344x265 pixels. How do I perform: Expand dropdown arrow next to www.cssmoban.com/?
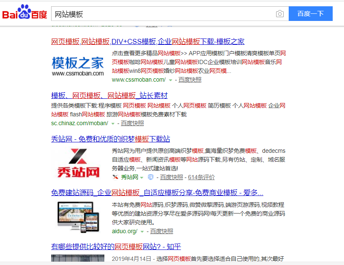171,80
